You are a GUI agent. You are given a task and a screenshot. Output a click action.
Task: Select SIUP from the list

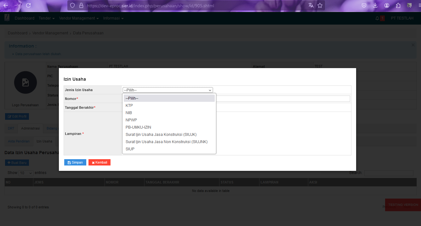point(169,149)
